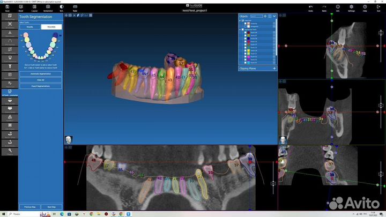Open the wrench step at sidebar bottom
The width and height of the screenshot is (386, 217).
(10, 152)
